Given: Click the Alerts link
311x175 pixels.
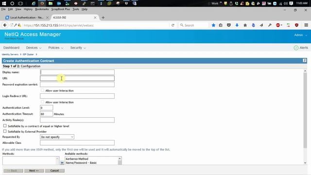Looking at the screenshot, I should [x=304, y=48].
